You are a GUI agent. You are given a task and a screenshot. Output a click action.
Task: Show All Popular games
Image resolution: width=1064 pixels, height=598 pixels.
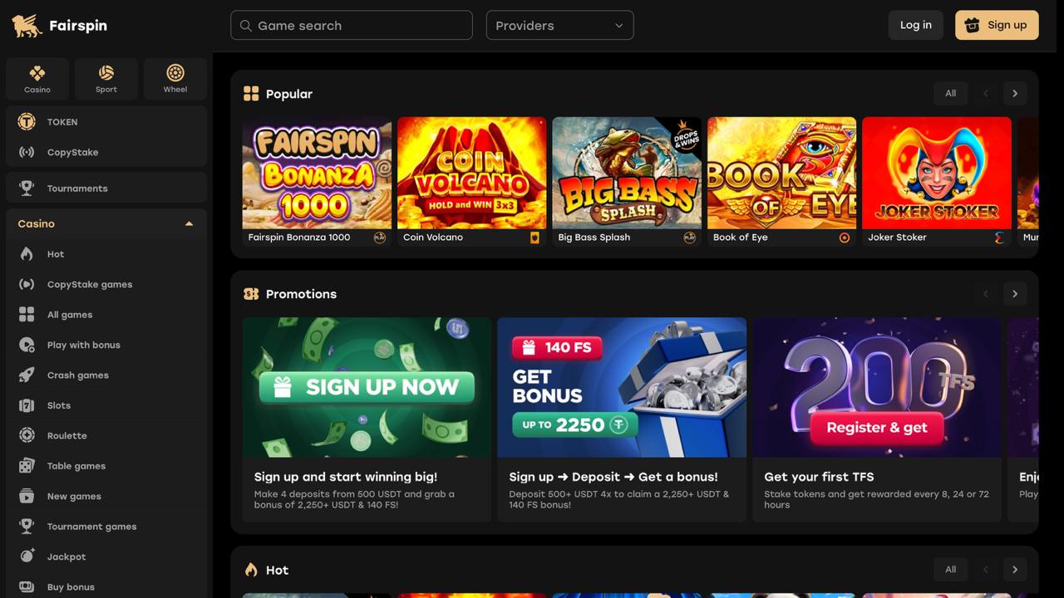(950, 93)
